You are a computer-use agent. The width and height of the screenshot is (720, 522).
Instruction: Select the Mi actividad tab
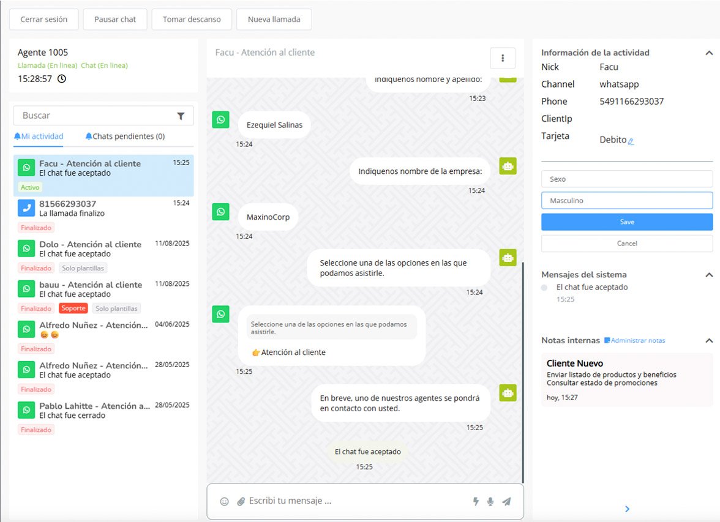39,136
